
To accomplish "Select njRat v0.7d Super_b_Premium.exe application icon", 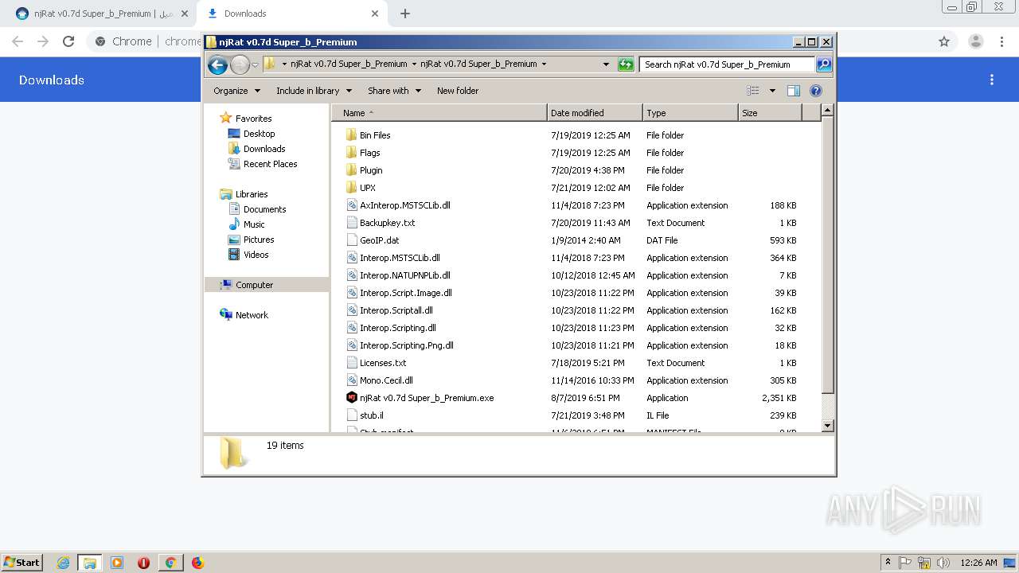I will click(352, 398).
